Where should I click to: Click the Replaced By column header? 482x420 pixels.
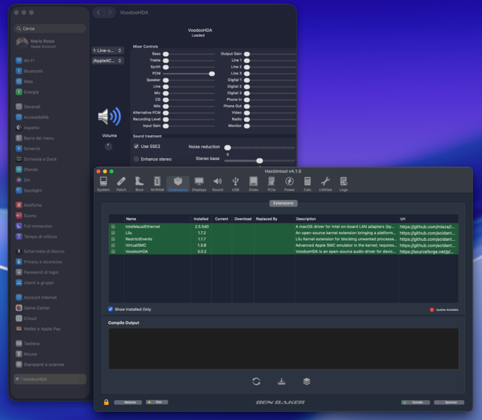coord(274,219)
